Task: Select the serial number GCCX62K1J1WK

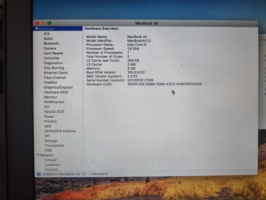Action: coord(141,80)
